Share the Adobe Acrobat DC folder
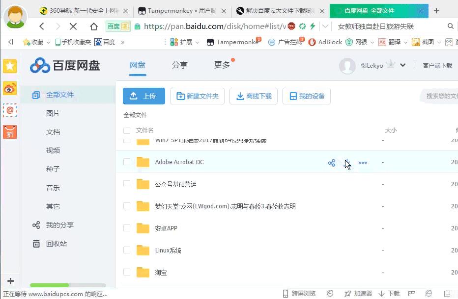The image size is (458, 299). coord(332,163)
